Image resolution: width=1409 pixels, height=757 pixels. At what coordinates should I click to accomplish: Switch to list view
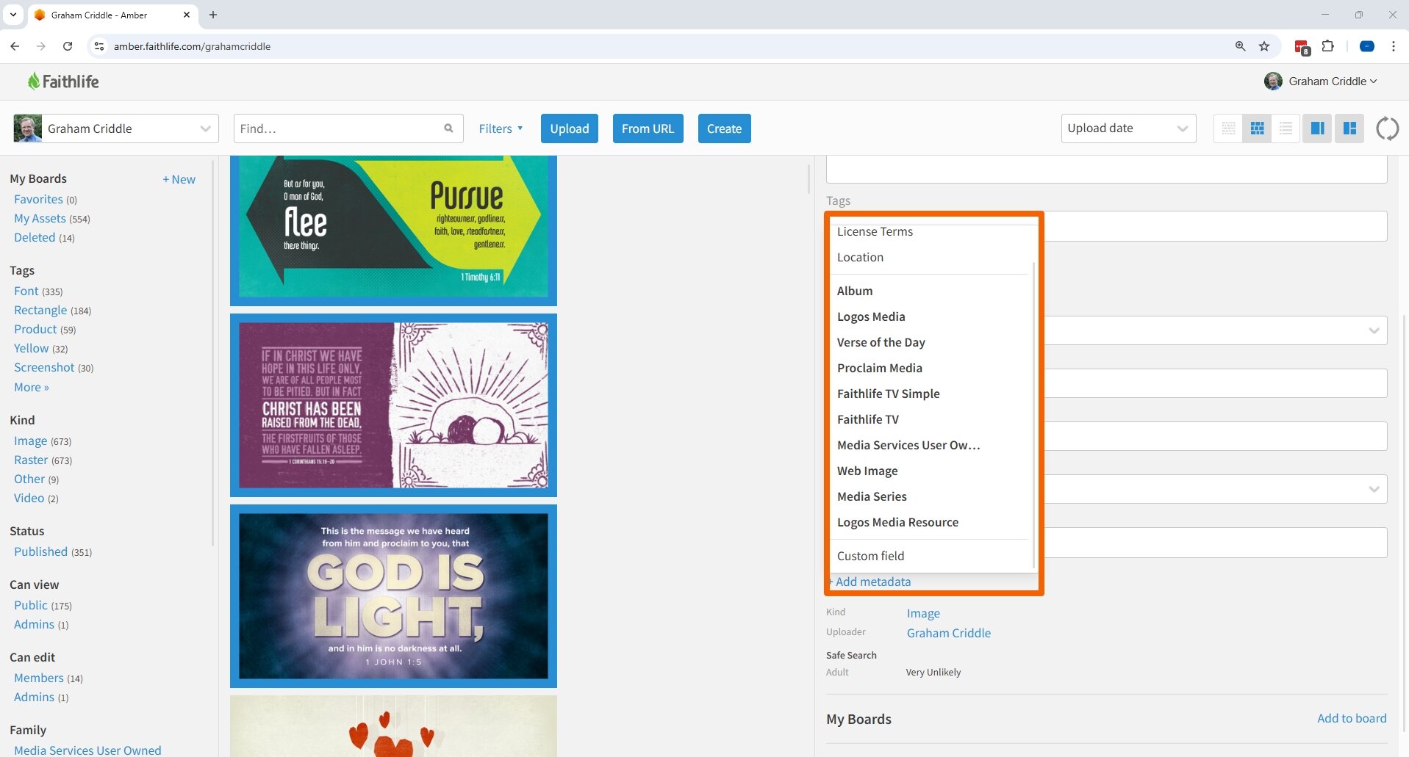(x=1286, y=128)
